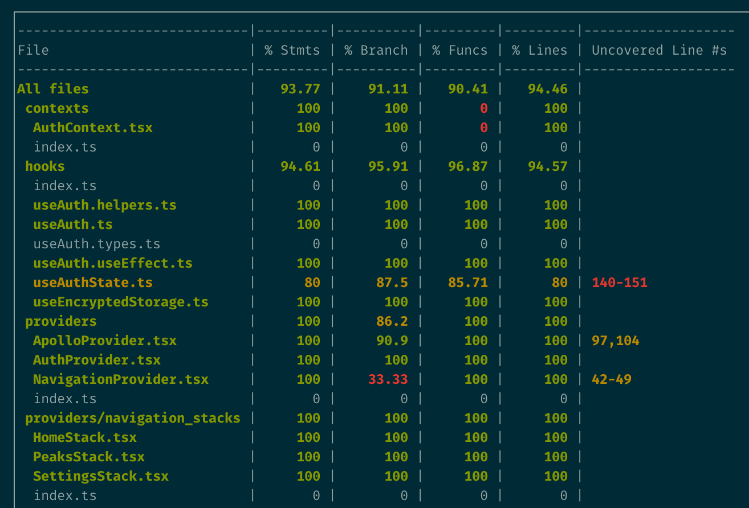Click the % Lines column header
Viewport: 749px width, 508px height.
tap(539, 50)
